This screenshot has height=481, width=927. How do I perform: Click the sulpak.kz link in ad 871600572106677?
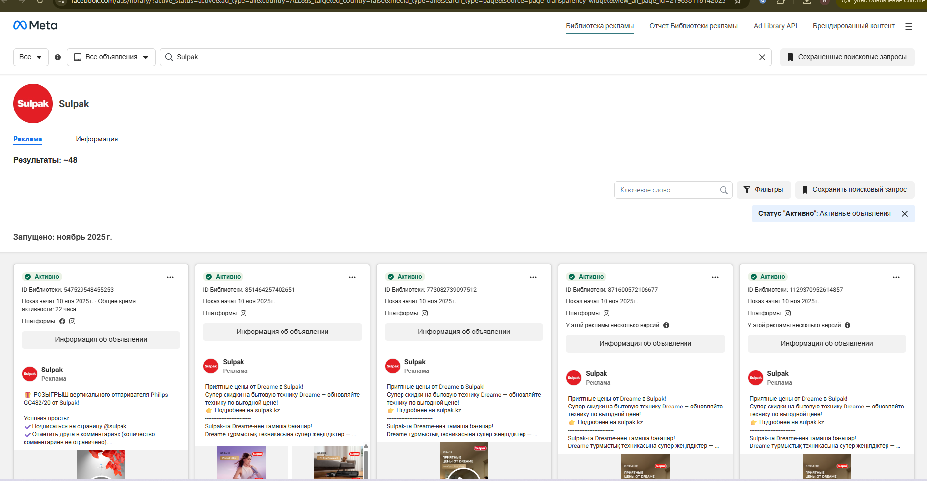point(630,422)
